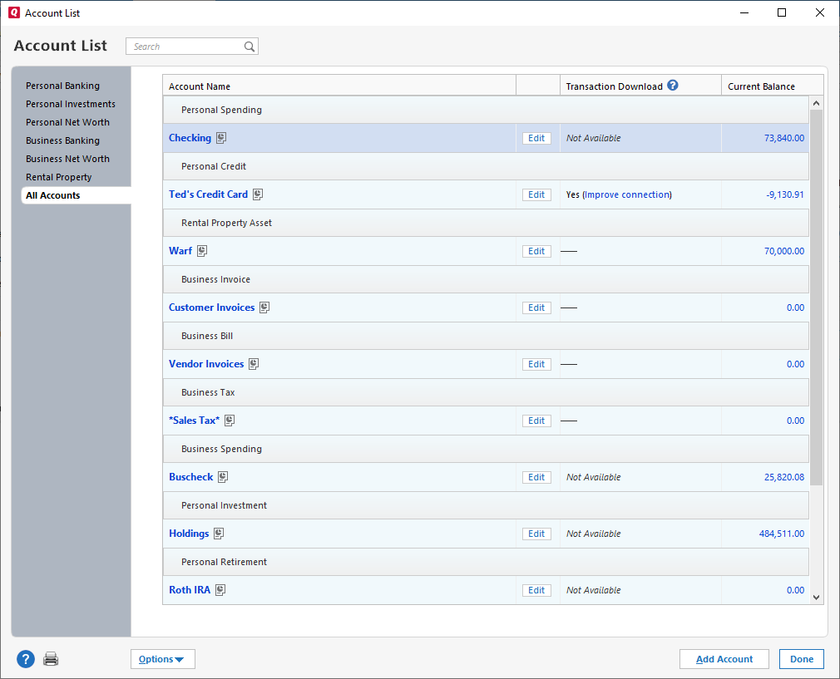Viewport: 840px width, 679px height.
Task: Click the search magnifier icon
Action: [x=250, y=47]
